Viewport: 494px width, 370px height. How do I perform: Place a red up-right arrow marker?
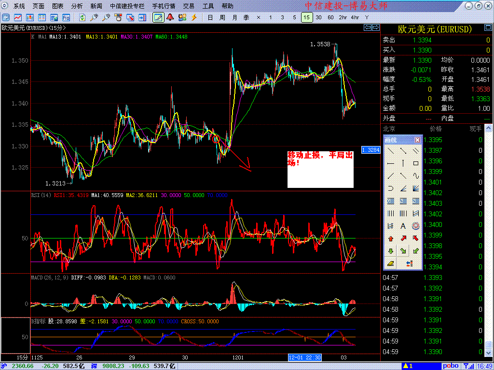pos(403,238)
